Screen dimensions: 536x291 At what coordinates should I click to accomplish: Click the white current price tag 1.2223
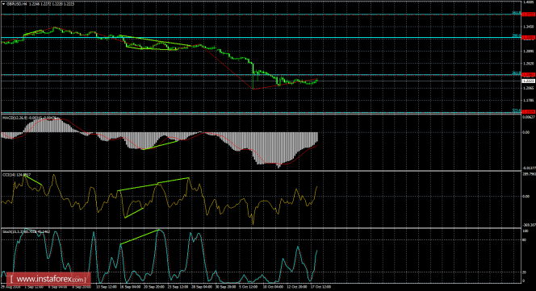(528, 81)
